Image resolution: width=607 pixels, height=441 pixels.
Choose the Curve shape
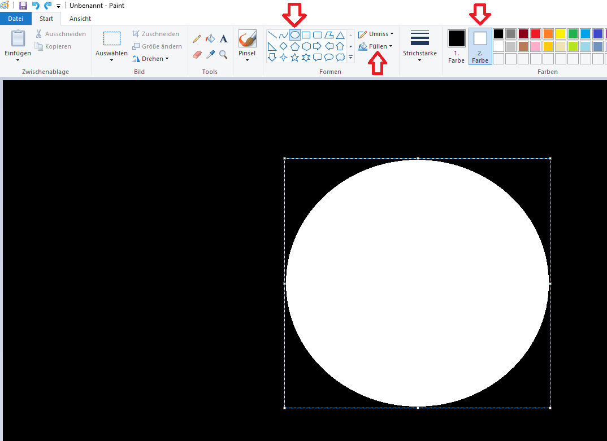283,35
